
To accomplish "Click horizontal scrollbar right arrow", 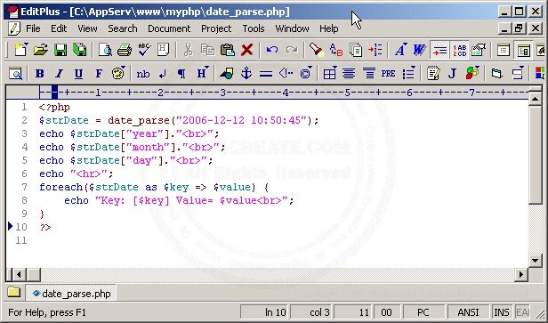I will coord(521,274).
